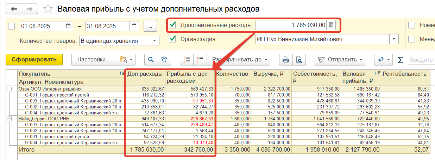Edit the start date field 01.08.2025
435x160 pixels.
coord(42,26)
